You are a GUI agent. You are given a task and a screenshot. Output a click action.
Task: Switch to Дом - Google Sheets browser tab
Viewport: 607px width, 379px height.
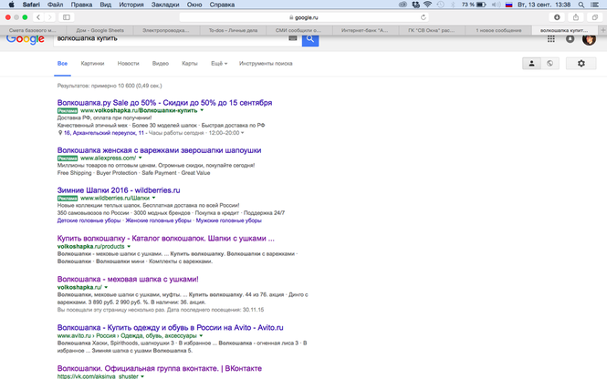click(99, 30)
